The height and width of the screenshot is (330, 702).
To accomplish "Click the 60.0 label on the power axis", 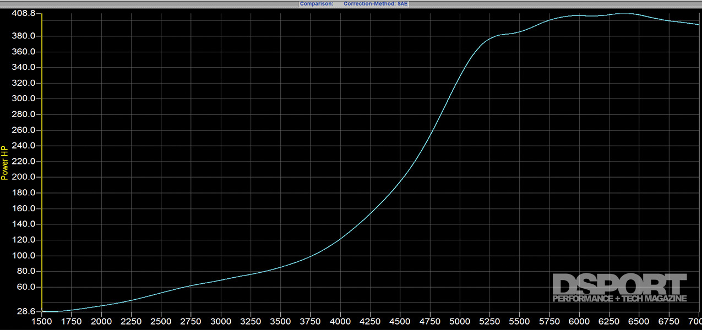I will pos(25,287).
